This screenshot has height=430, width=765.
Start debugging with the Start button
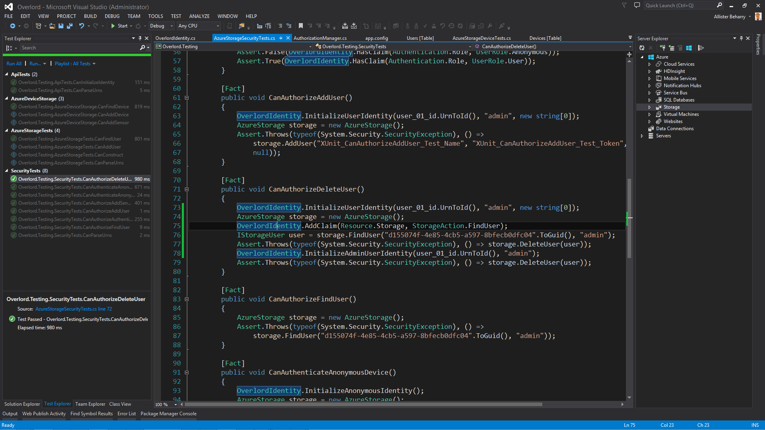pyautogui.click(x=119, y=26)
